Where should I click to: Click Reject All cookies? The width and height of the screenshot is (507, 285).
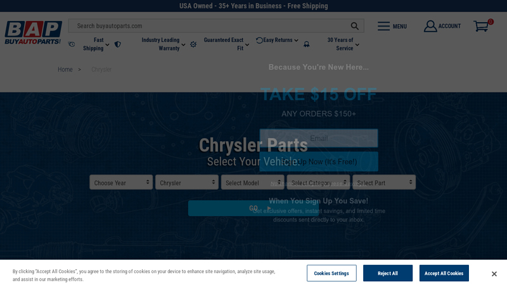pos(388,274)
